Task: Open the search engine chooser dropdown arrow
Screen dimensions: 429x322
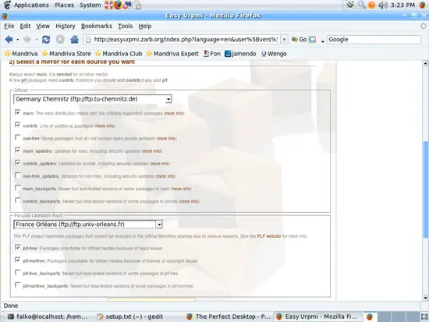Action: [x=323, y=41]
